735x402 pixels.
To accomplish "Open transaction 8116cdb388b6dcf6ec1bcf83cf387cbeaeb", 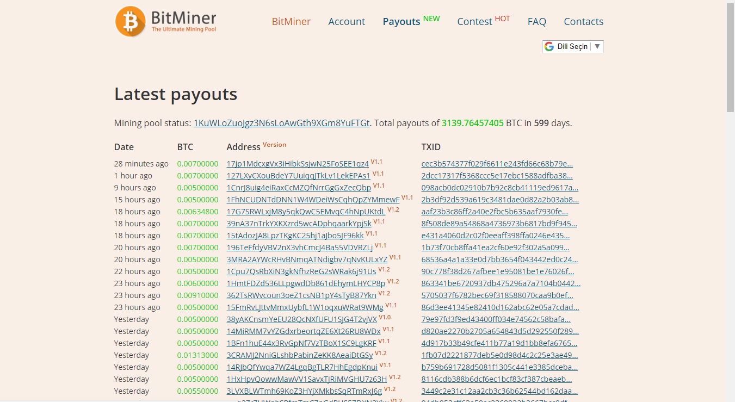I will (497, 379).
